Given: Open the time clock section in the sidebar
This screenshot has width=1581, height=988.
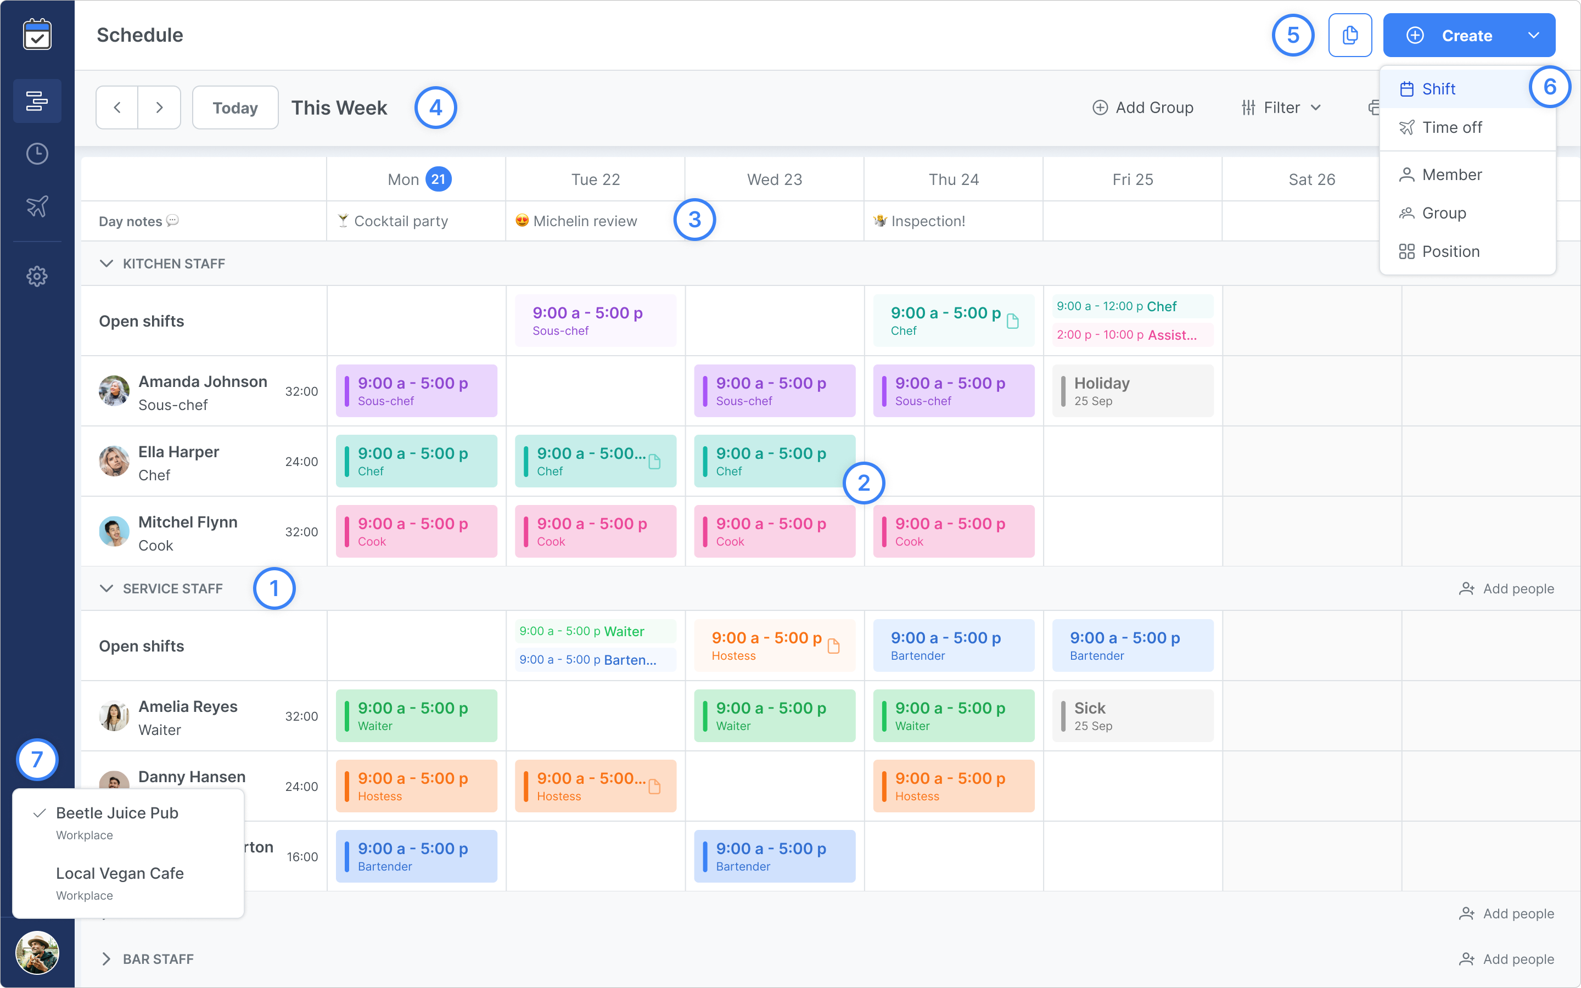Looking at the screenshot, I should coord(37,154).
